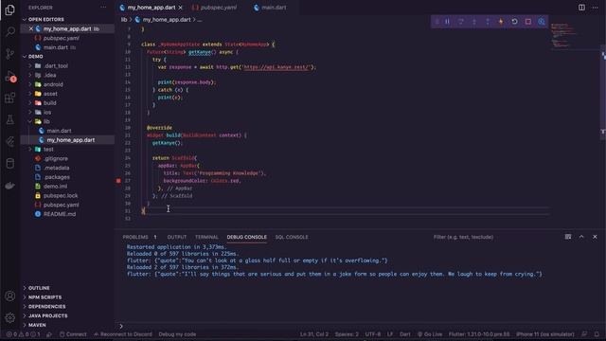Open editor More Actions menu
This screenshot has width=606, height=341.
pos(595,8)
